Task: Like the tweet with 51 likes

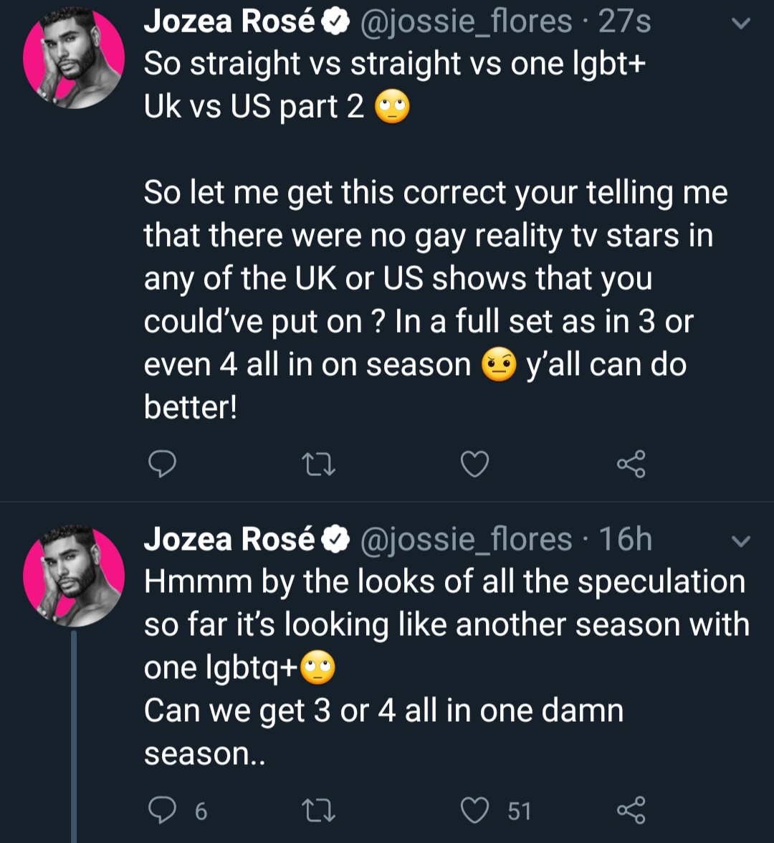Action: (475, 811)
